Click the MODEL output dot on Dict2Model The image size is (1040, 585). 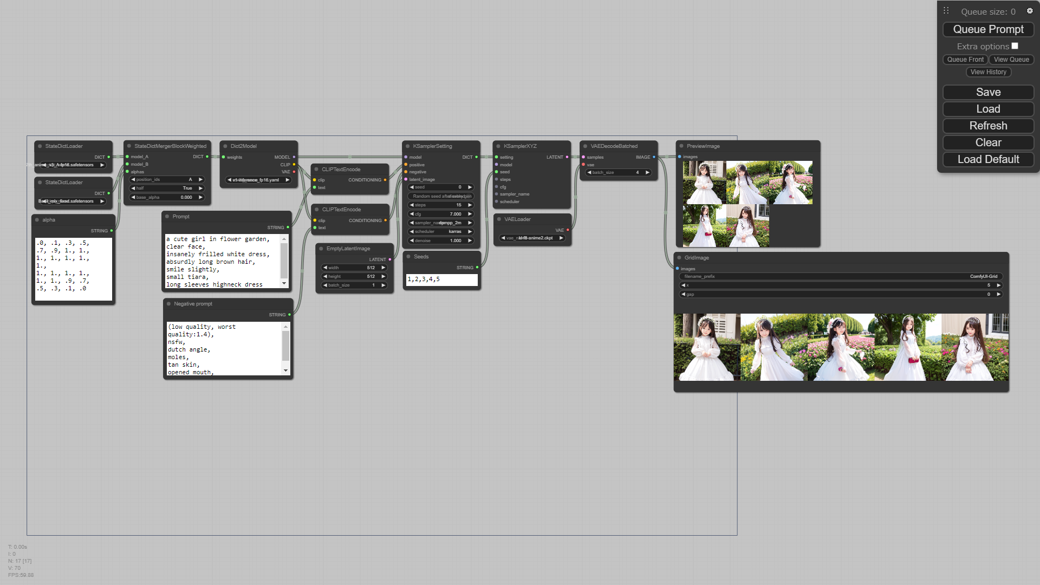click(x=294, y=157)
